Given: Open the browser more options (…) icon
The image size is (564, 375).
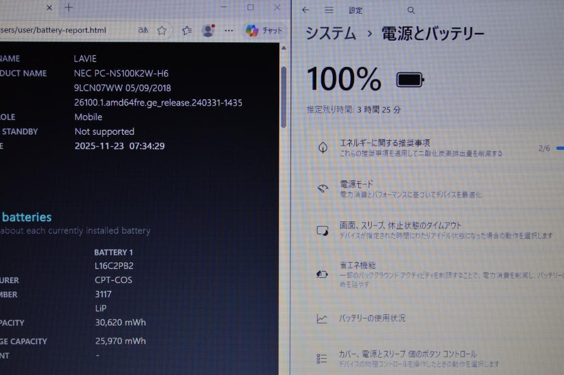Looking at the screenshot, I should coord(229,30).
